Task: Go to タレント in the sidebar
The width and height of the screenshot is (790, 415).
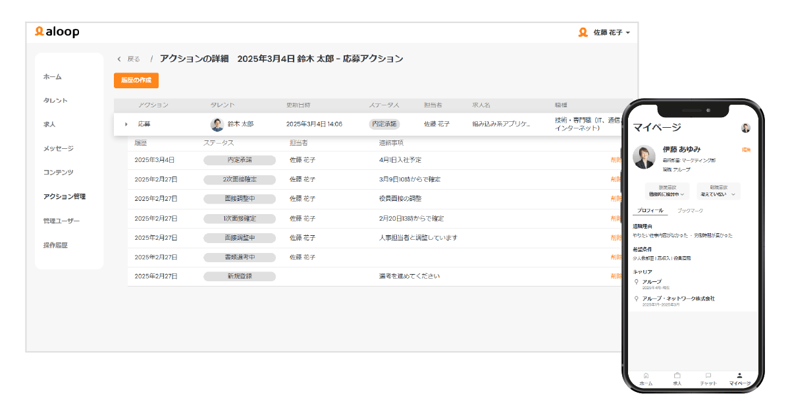Action: 55,100
